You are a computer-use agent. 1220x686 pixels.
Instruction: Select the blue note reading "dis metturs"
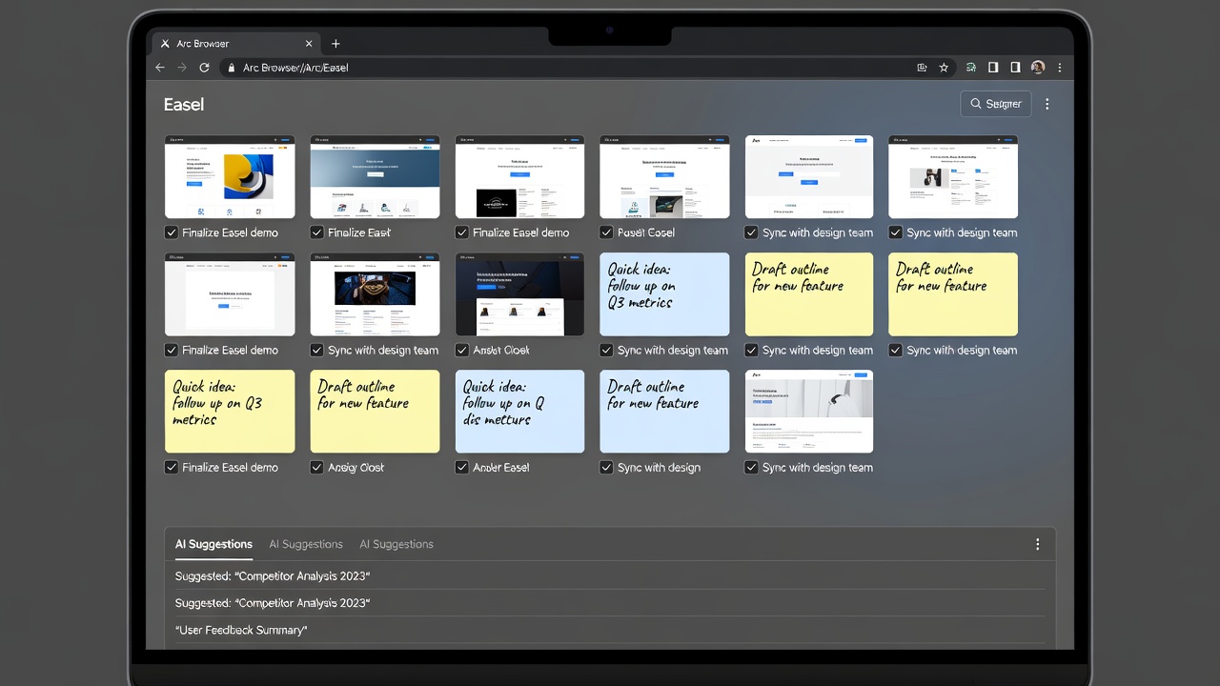coord(519,412)
